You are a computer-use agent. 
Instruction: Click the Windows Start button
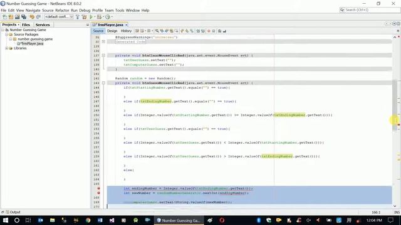[6, 220]
